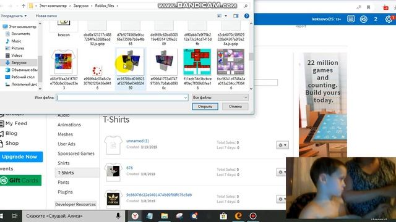
Task: Open the view options dropdown arrow
Action: pyautogui.click(x=226, y=16)
